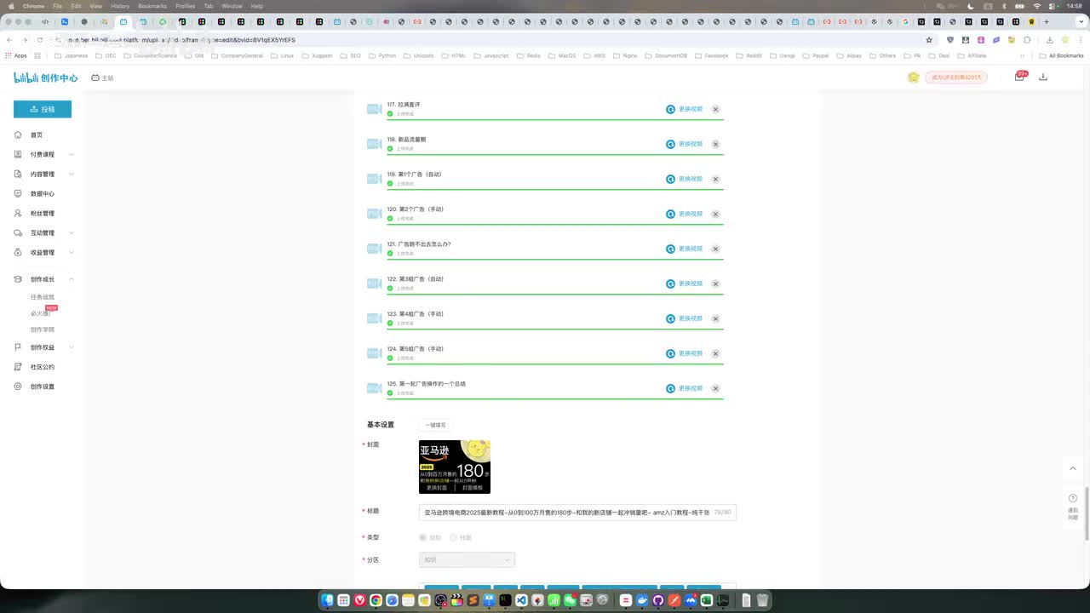
Task: Open the messages inbox icon in header
Action: click(1019, 77)
